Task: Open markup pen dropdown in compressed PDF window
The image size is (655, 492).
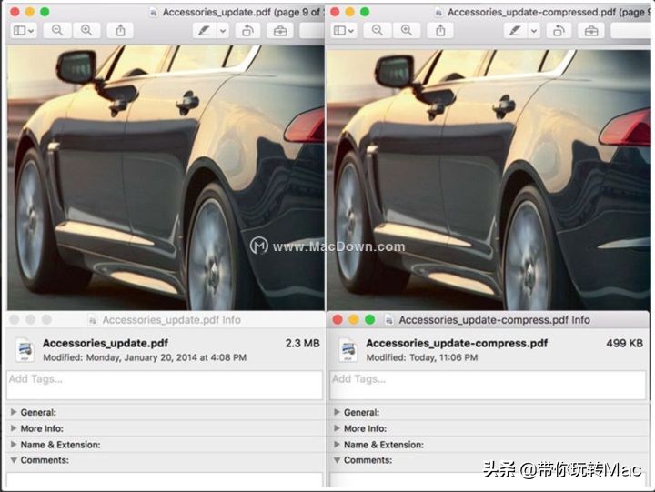Action: [x=534, y=31]
